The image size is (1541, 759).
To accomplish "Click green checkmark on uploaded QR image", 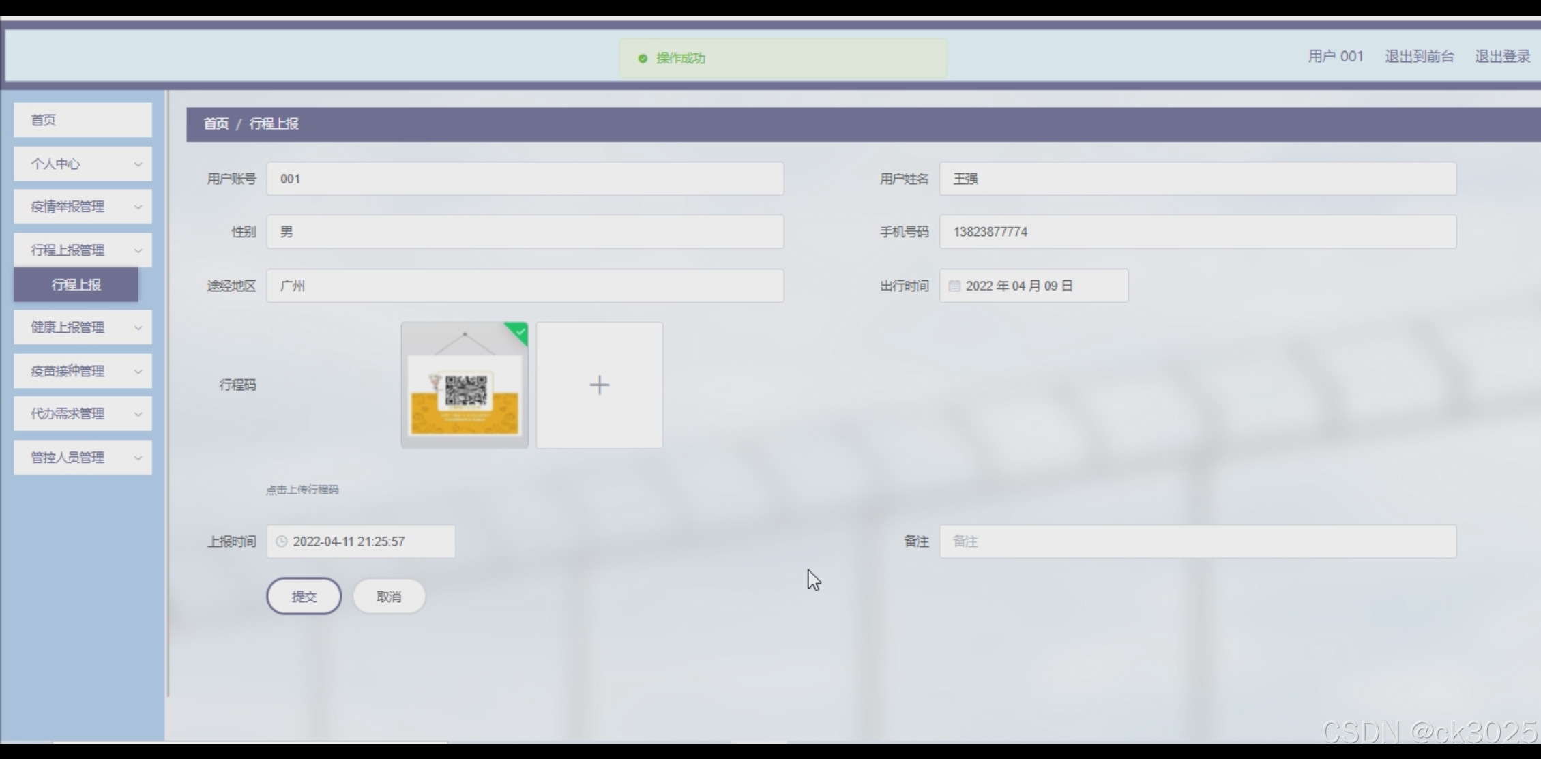I will [x=520, y=332].
